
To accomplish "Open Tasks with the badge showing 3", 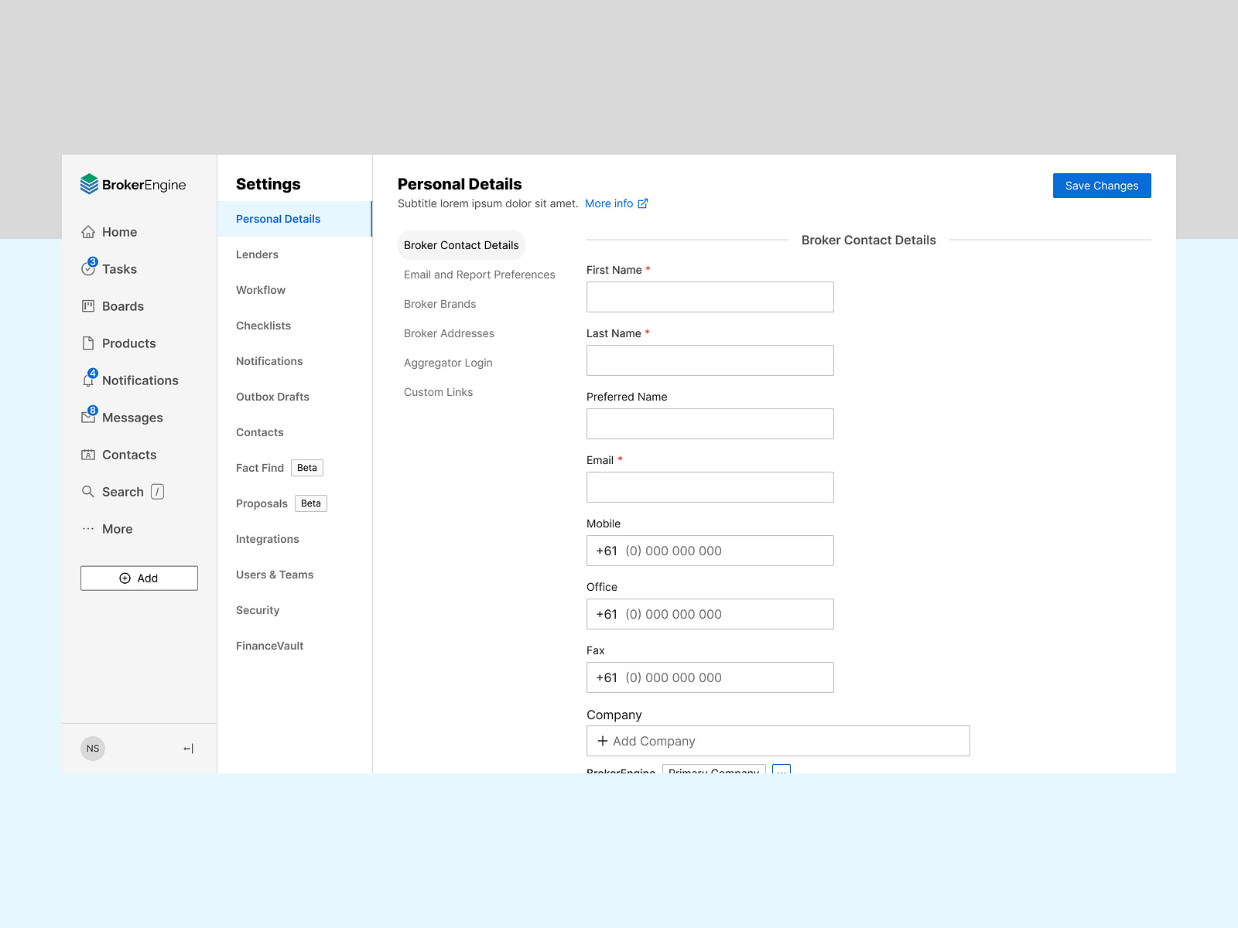I will [x=89, y=268].
